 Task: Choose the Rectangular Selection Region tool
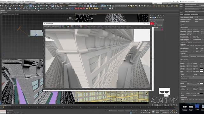(x=25, y=6)
